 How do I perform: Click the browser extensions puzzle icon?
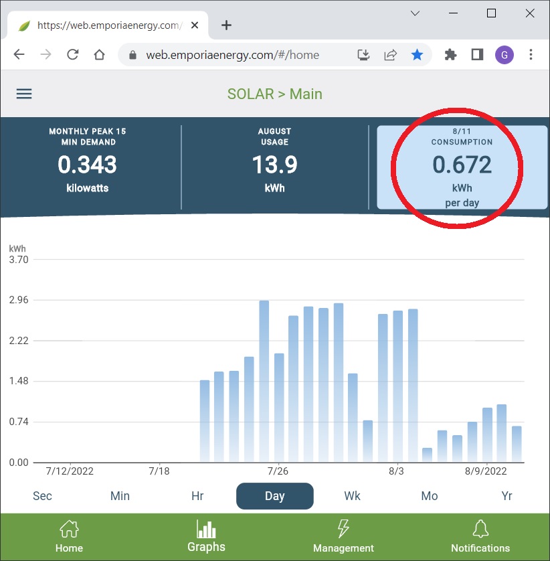coord(451,55)
